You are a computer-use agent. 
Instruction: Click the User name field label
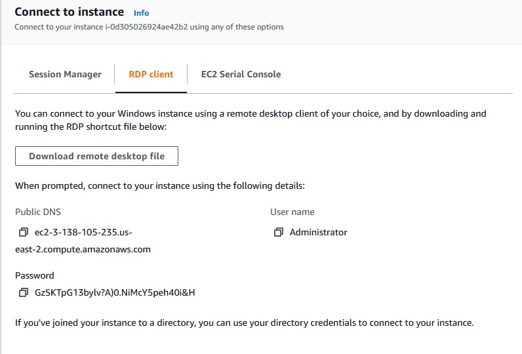coord(292,212)
